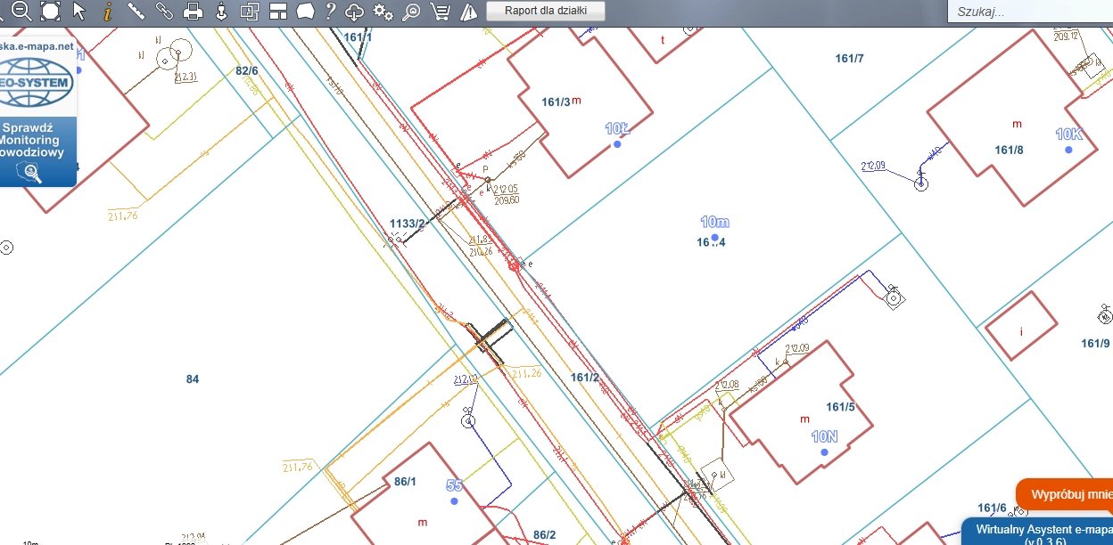Click the zoom out magnifier icon
Image resolution: width=1113 pixels, height=545 pixels.
pyautogui.click(x=22, y=11)
